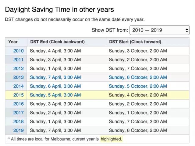
Task: Open the 2010 year link
Action: pos(18,51)
